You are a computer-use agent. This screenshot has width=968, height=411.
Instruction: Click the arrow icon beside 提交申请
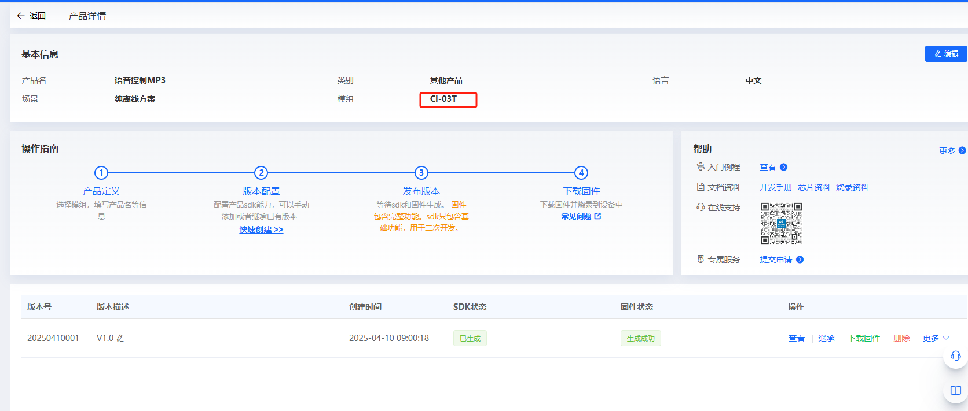click(800, 260)
